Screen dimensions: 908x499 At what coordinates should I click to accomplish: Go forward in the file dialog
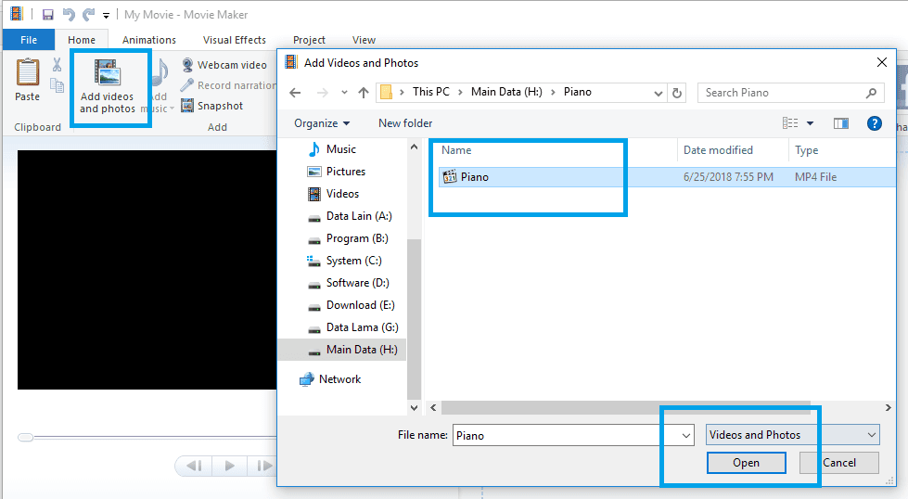pyautogui.click(x=323, y=93)
